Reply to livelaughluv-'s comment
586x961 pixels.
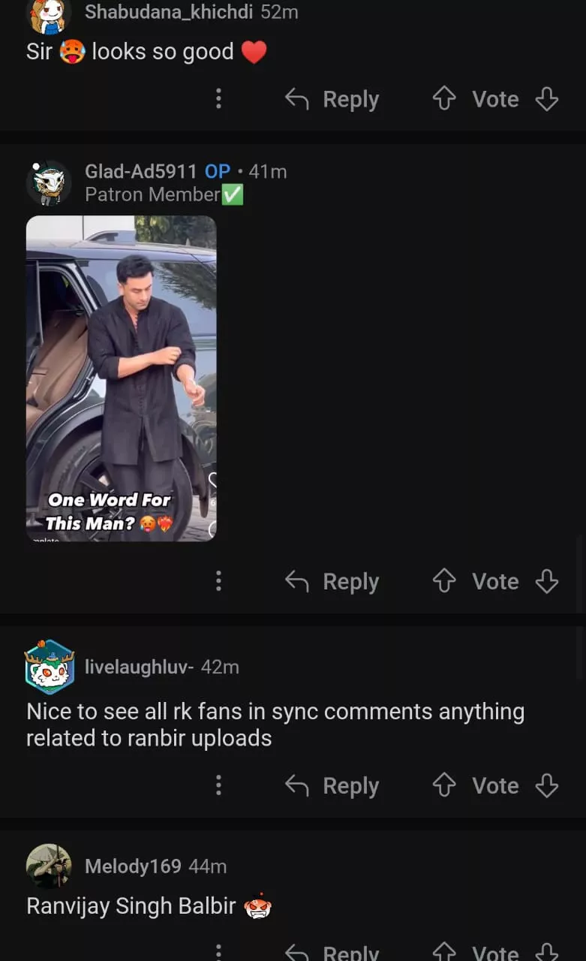click(x=332, y=785)
